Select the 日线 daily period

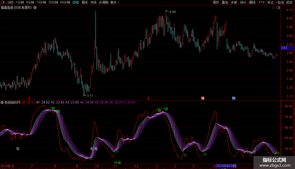pos(76,2)
